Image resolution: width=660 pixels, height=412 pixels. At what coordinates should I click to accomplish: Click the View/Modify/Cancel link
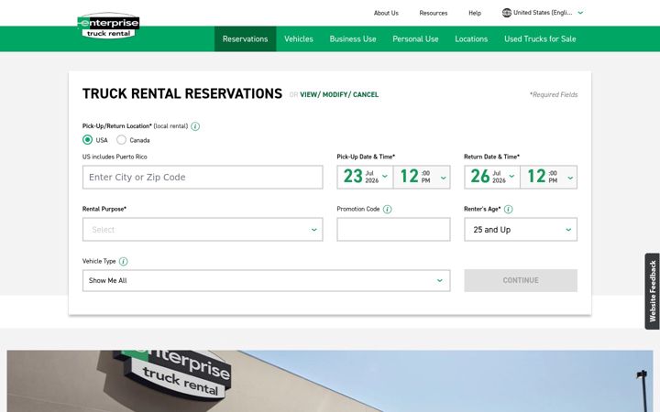tap(339, 94)
